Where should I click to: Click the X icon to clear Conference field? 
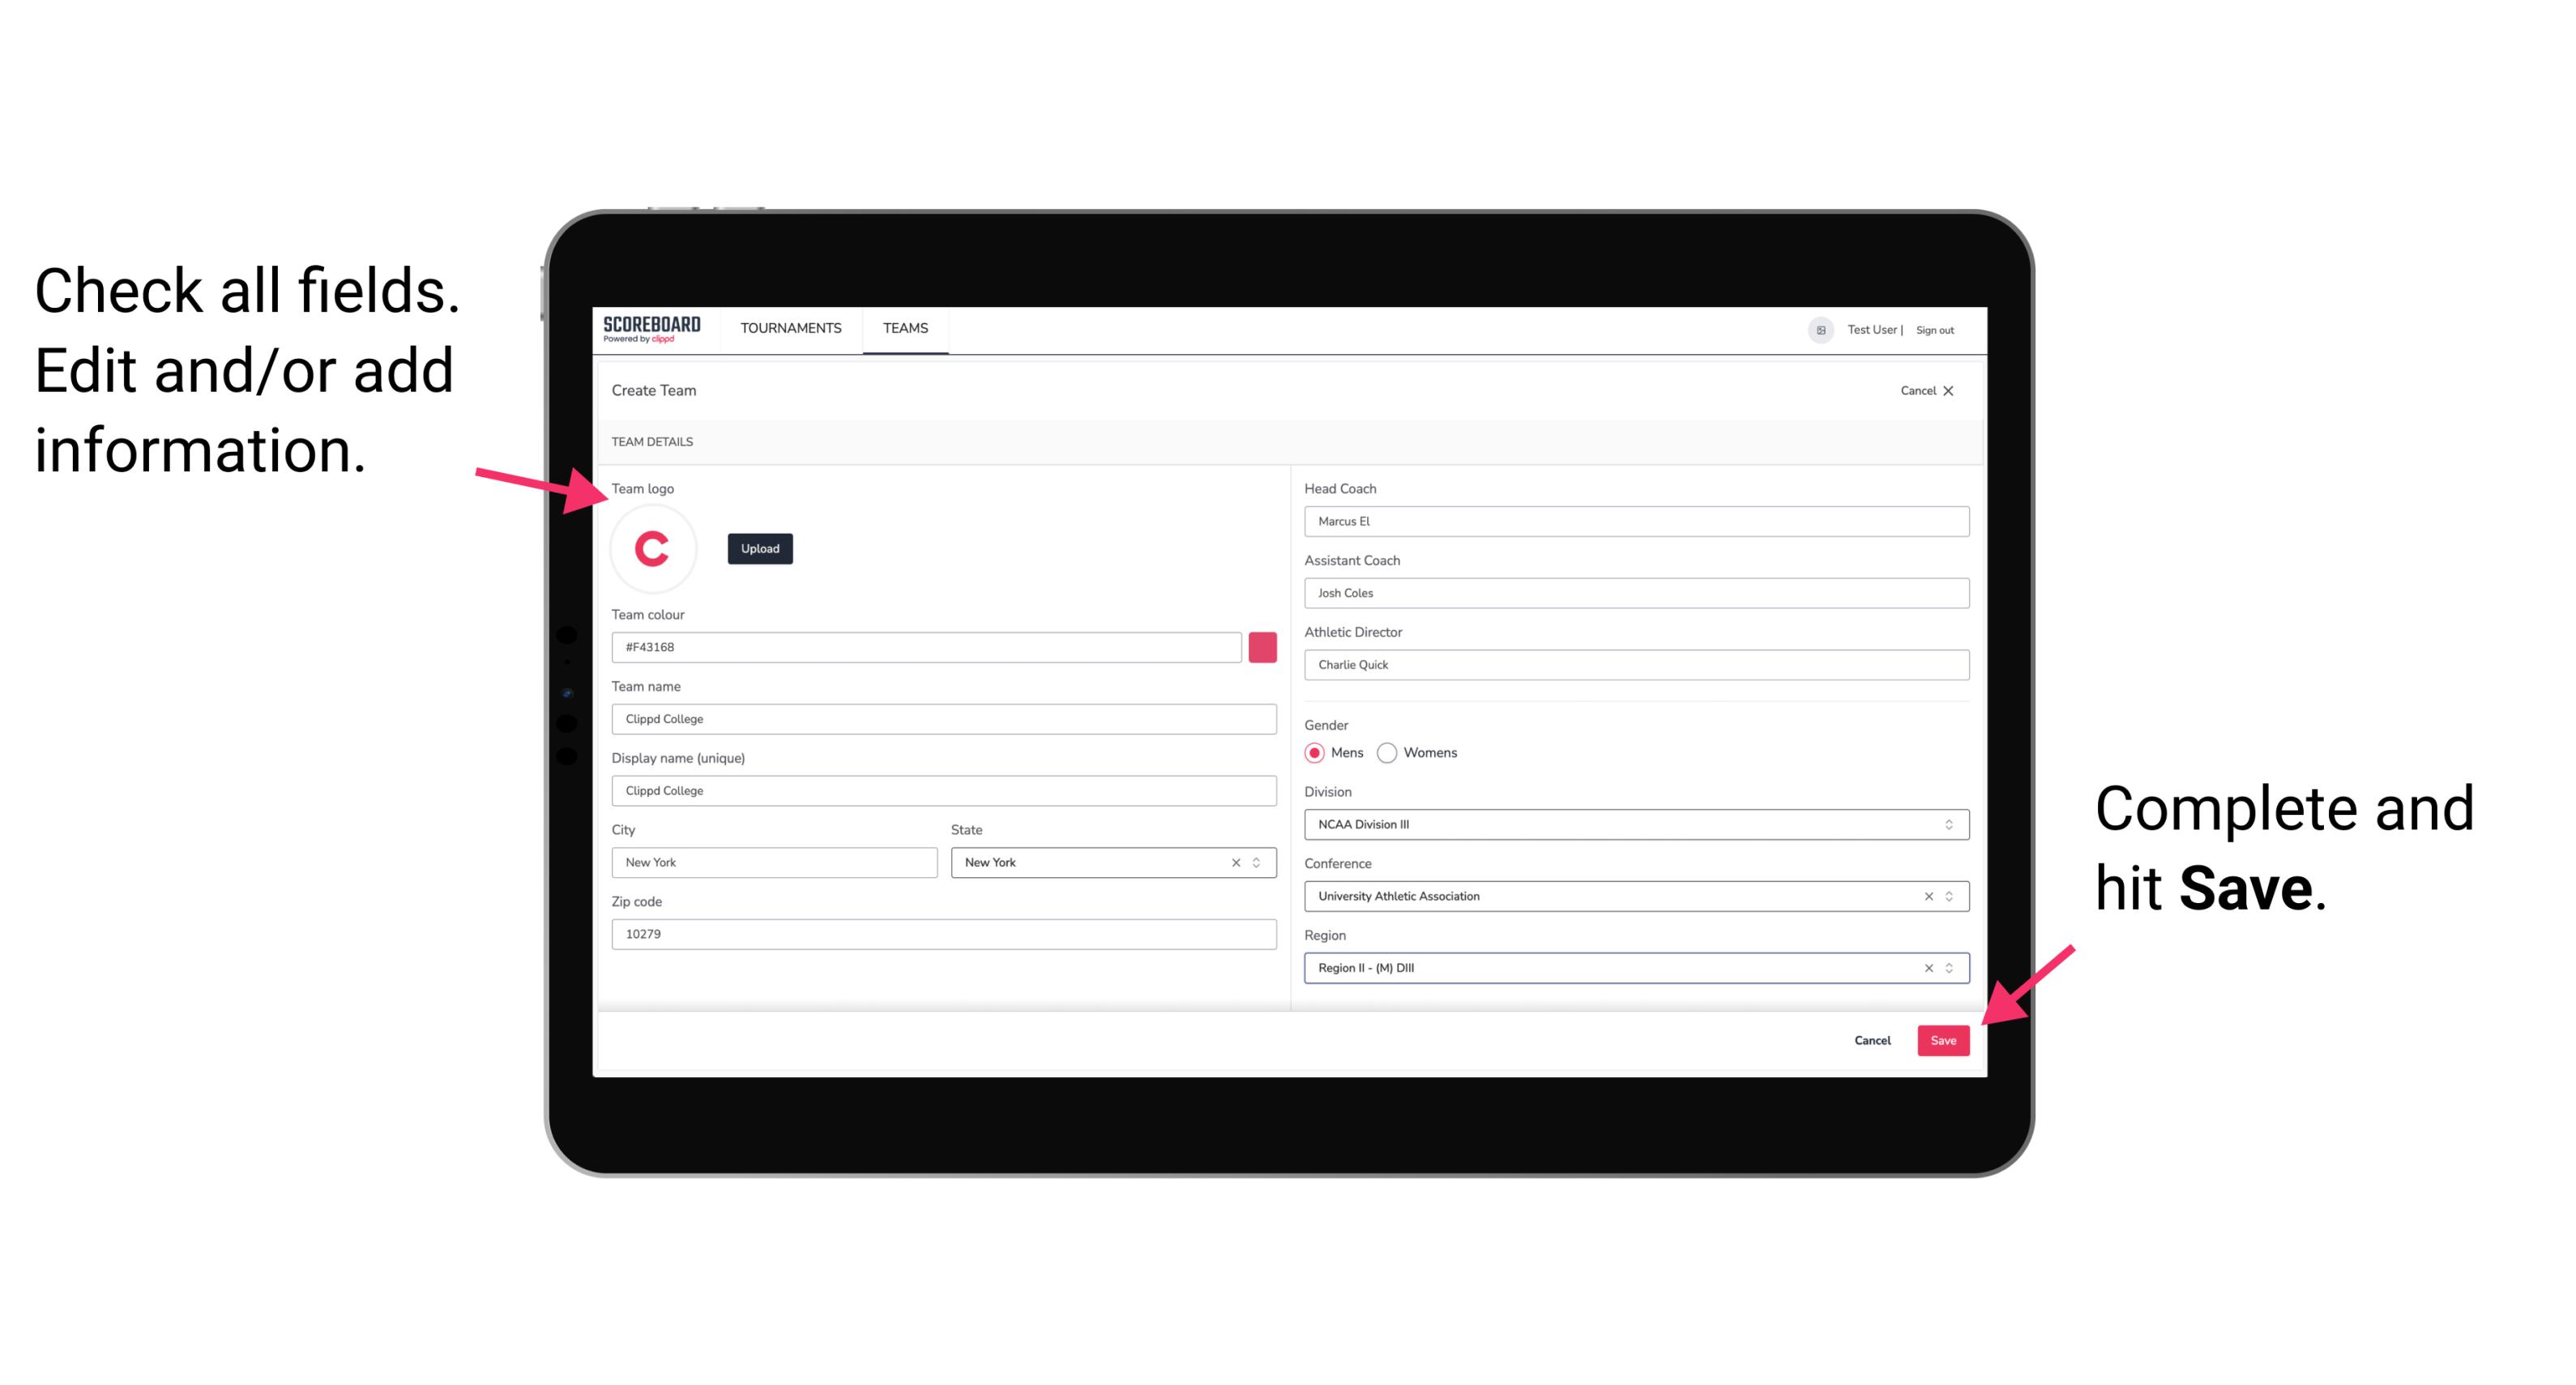1925,896
